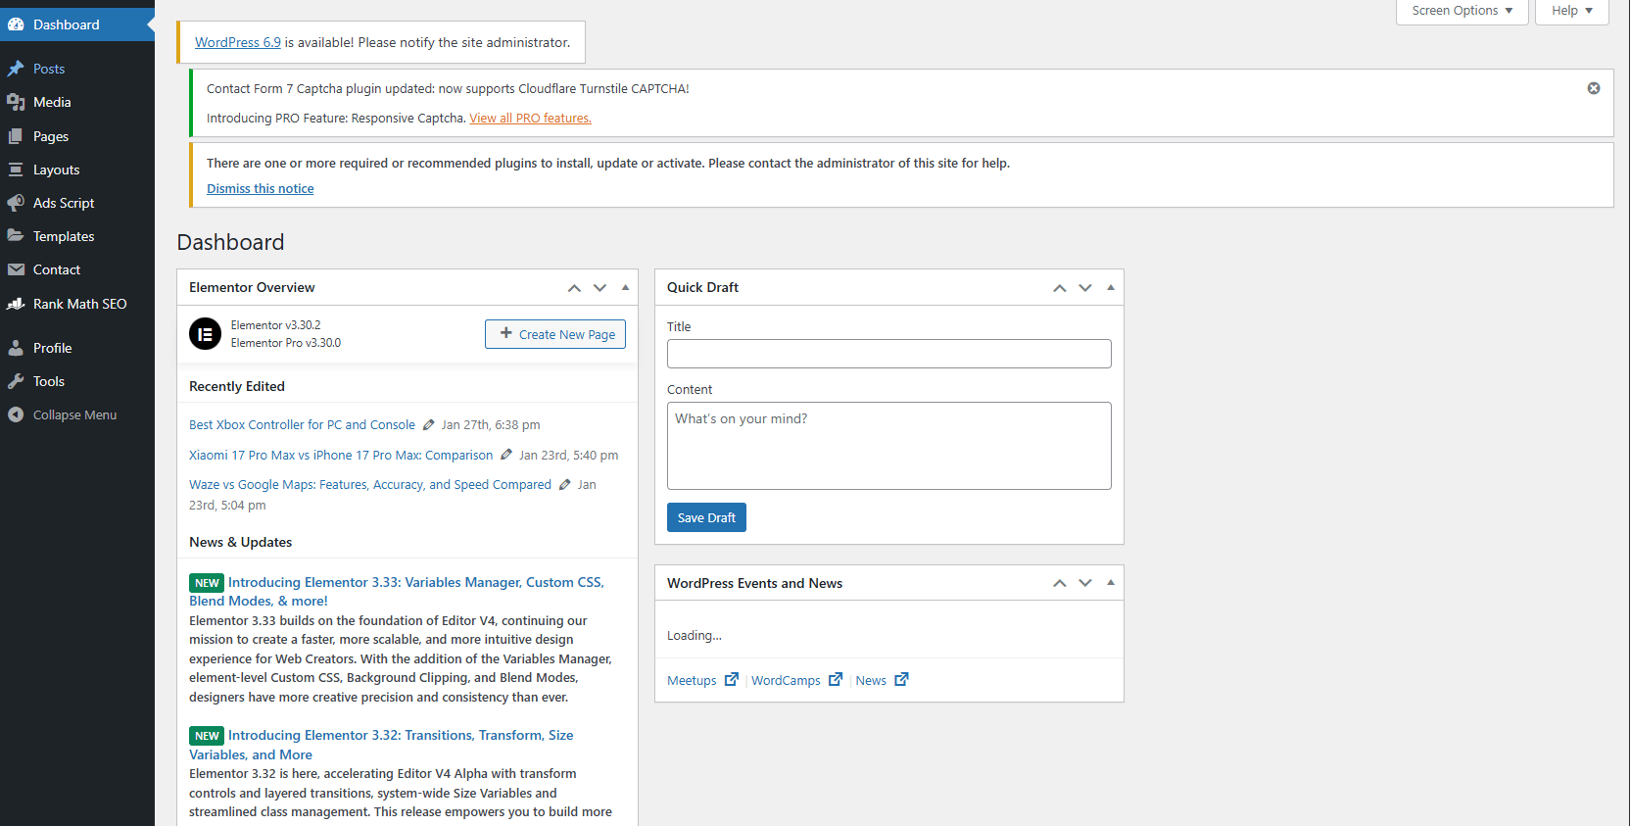Image resolution: width=1630 pixels, height=826 pixels.
Task: Open the Help dropdown tab
Action: [1570, 11]
